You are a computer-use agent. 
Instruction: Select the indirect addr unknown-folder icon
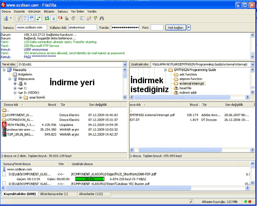coord(176,93)
